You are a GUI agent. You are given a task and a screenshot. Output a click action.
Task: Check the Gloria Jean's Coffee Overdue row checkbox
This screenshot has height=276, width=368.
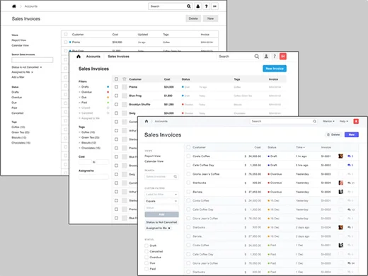point(188,174)
